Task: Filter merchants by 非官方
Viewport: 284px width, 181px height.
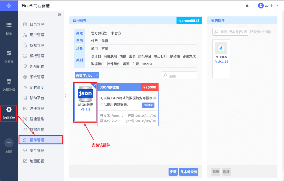Action: click(116, 33)
